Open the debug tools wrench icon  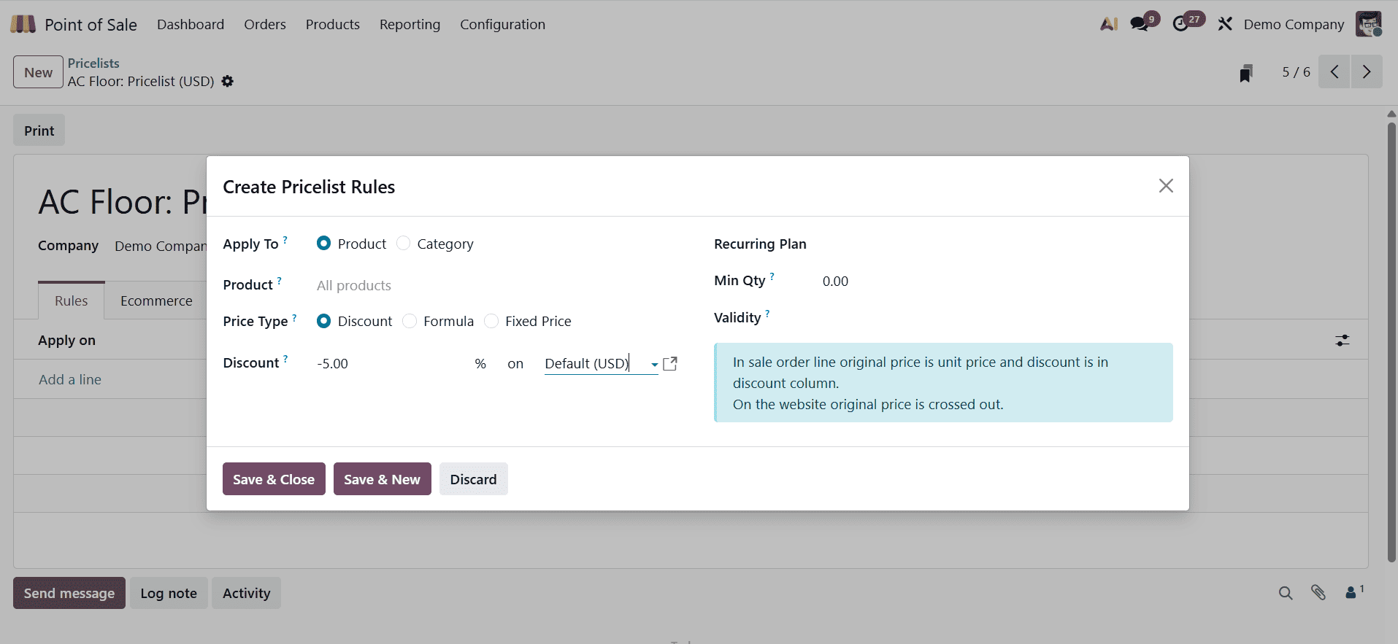pos(1225,24)
